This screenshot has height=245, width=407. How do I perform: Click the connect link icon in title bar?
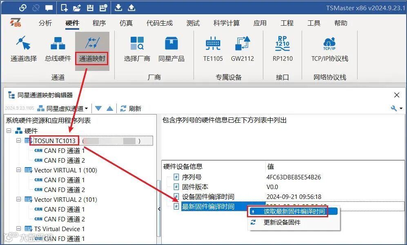tap(22, 8)
